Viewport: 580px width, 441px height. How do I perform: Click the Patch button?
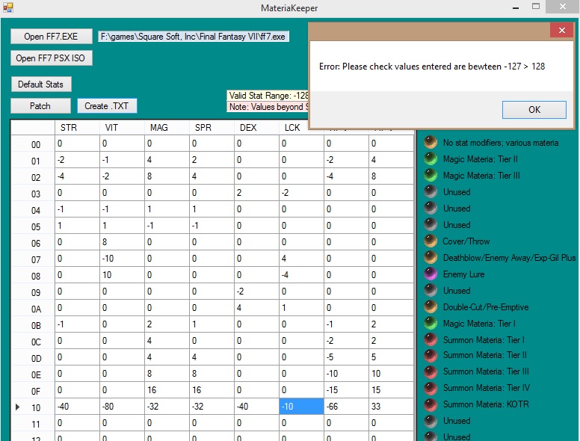pos(40,106)
